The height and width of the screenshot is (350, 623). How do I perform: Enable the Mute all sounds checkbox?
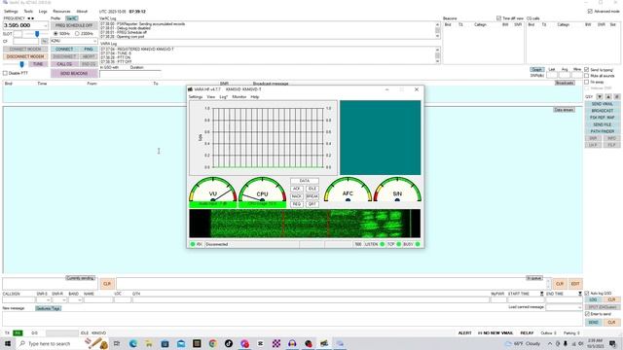pyautogui.click(x=586, y=76)
